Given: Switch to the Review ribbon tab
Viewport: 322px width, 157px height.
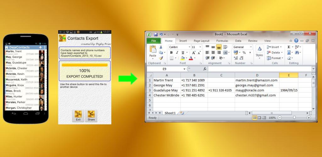Looking at the screenshot, I should coord(253,41).
